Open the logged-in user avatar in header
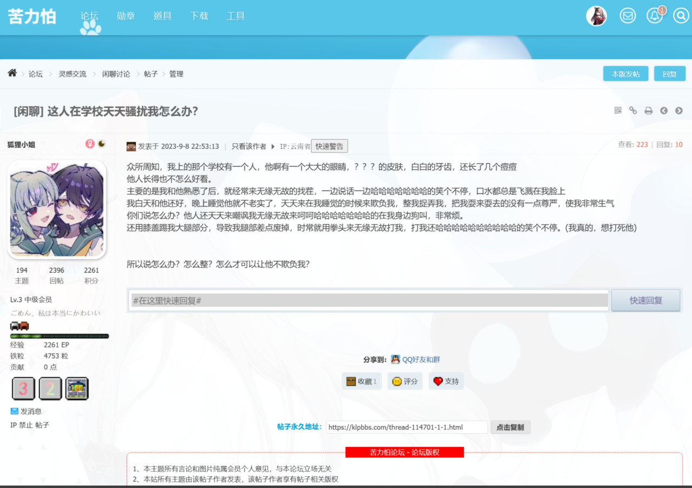 click(596, 16)
